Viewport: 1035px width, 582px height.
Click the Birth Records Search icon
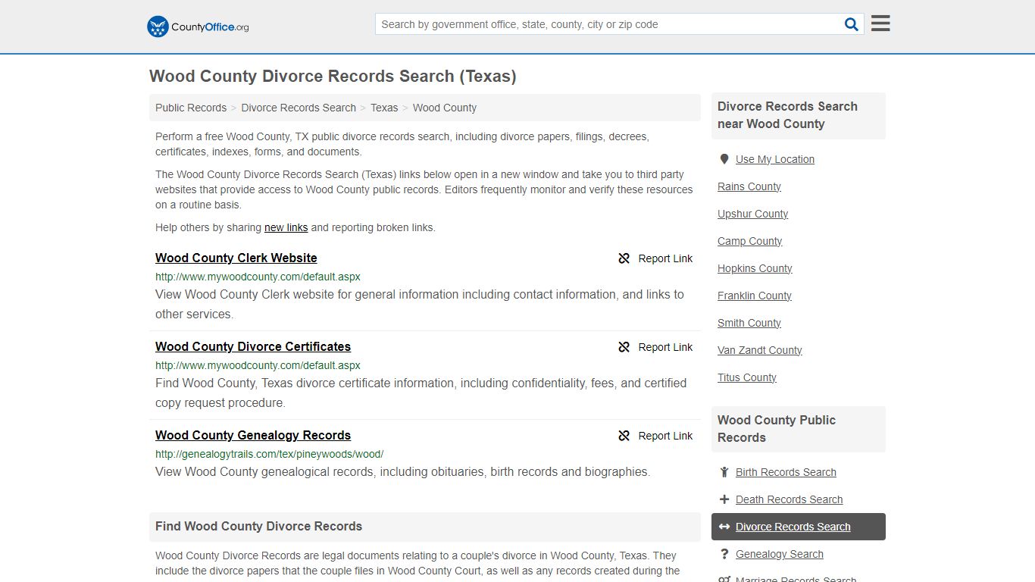[x=724, y=472]
